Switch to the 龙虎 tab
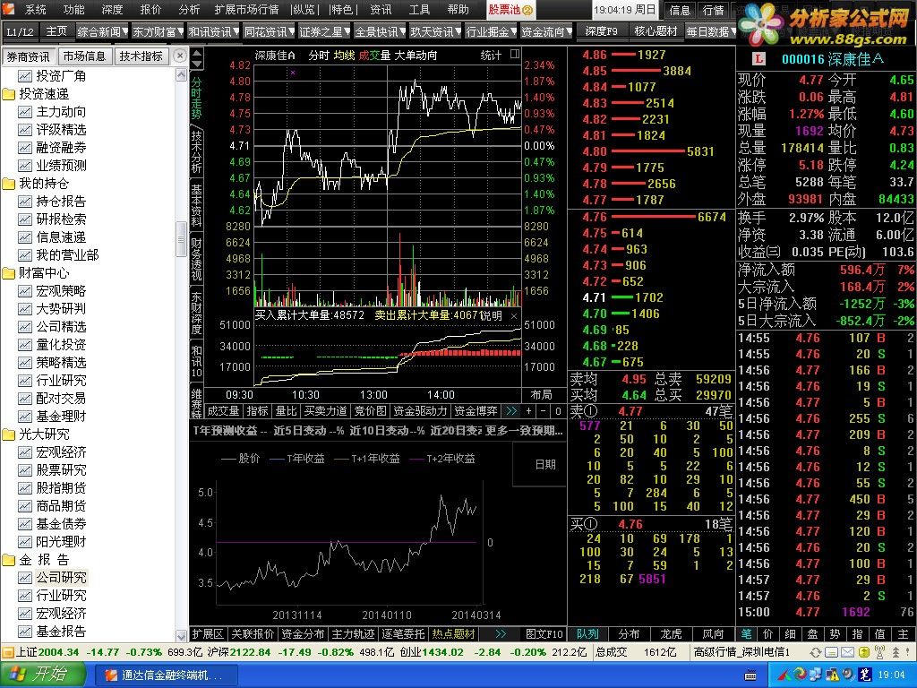The height and width of the screenshot is (688, 917). tap(671, 634)
